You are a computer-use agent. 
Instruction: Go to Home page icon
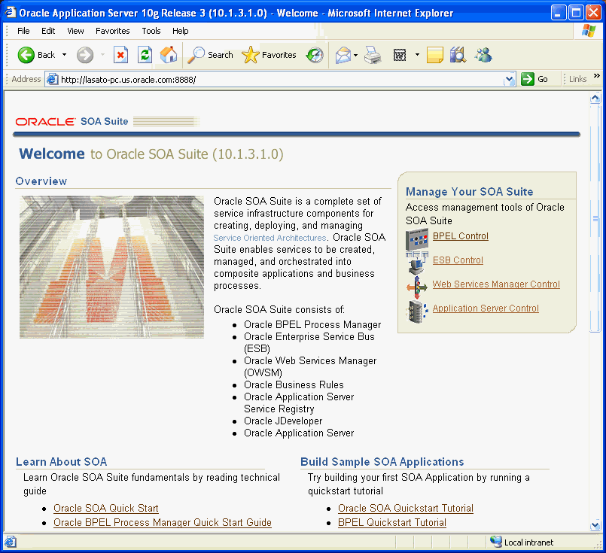tap(169, 55)
